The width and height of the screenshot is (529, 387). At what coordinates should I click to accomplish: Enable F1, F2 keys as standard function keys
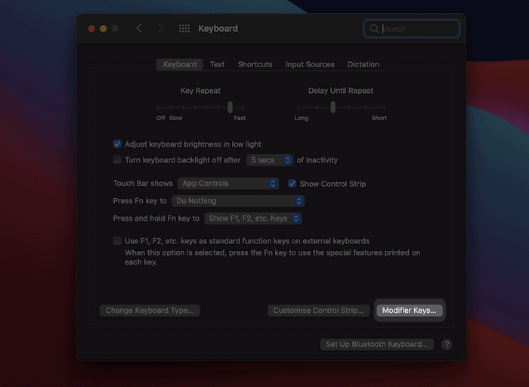117,240
